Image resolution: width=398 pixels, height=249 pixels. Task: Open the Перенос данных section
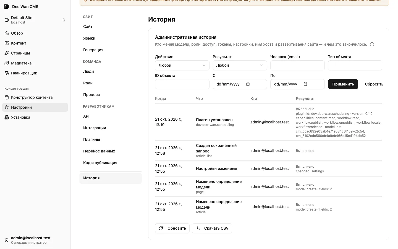coord(111,151)
